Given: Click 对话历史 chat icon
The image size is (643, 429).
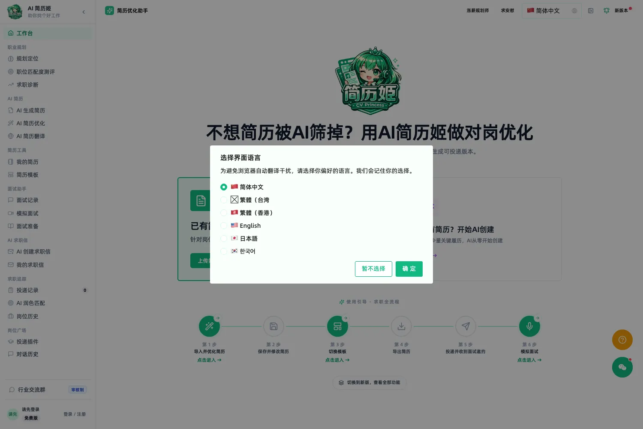Looking at the screenshot, I should click(11, 354).
